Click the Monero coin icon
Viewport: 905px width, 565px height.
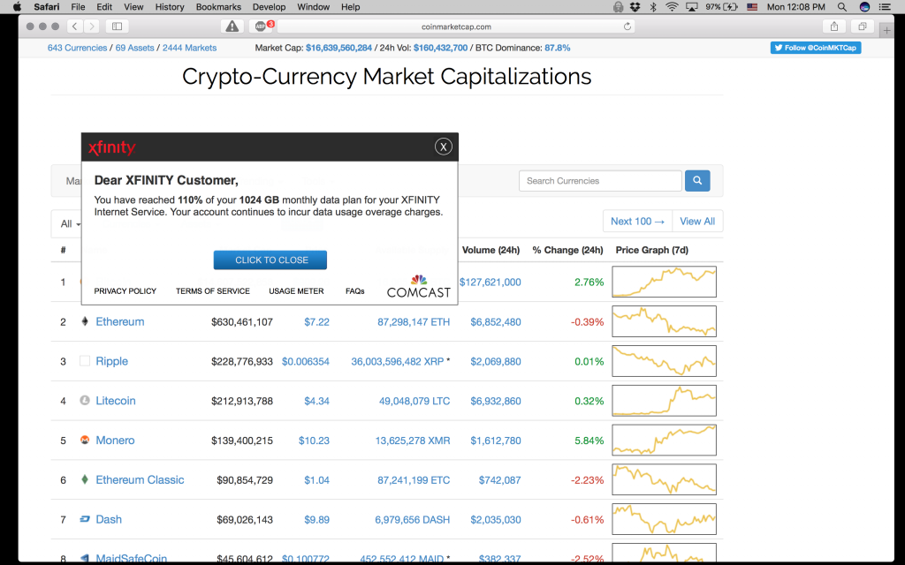tap(85, 440)
